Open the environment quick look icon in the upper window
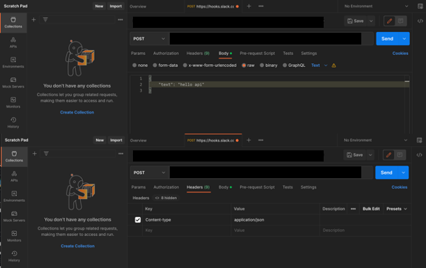Viewport: 426px width, 268px height. [420, 6]
